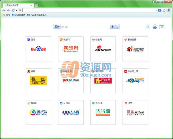This screenshot has height=139, width=173.
Task: Open address bar history dropdown arrow
Action: (157, 10)
